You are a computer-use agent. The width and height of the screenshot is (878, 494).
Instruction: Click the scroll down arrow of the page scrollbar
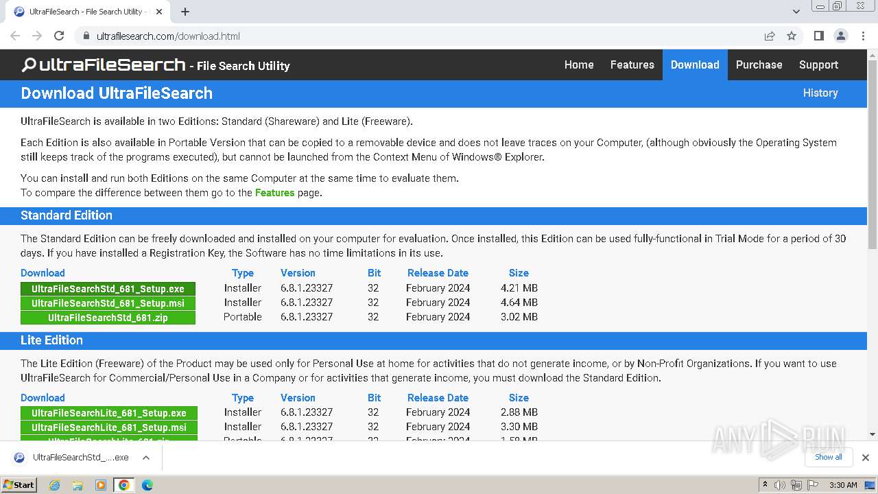tap(872, 434)
